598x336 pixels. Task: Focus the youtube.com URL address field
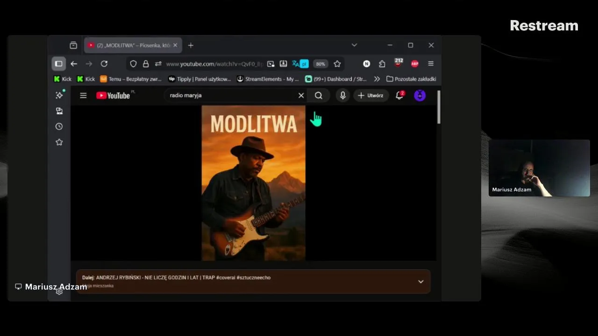tap(214, 64)
